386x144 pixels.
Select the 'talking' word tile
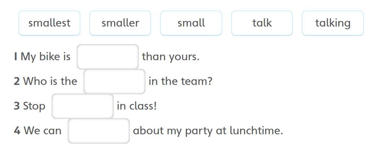coord(333,23)
